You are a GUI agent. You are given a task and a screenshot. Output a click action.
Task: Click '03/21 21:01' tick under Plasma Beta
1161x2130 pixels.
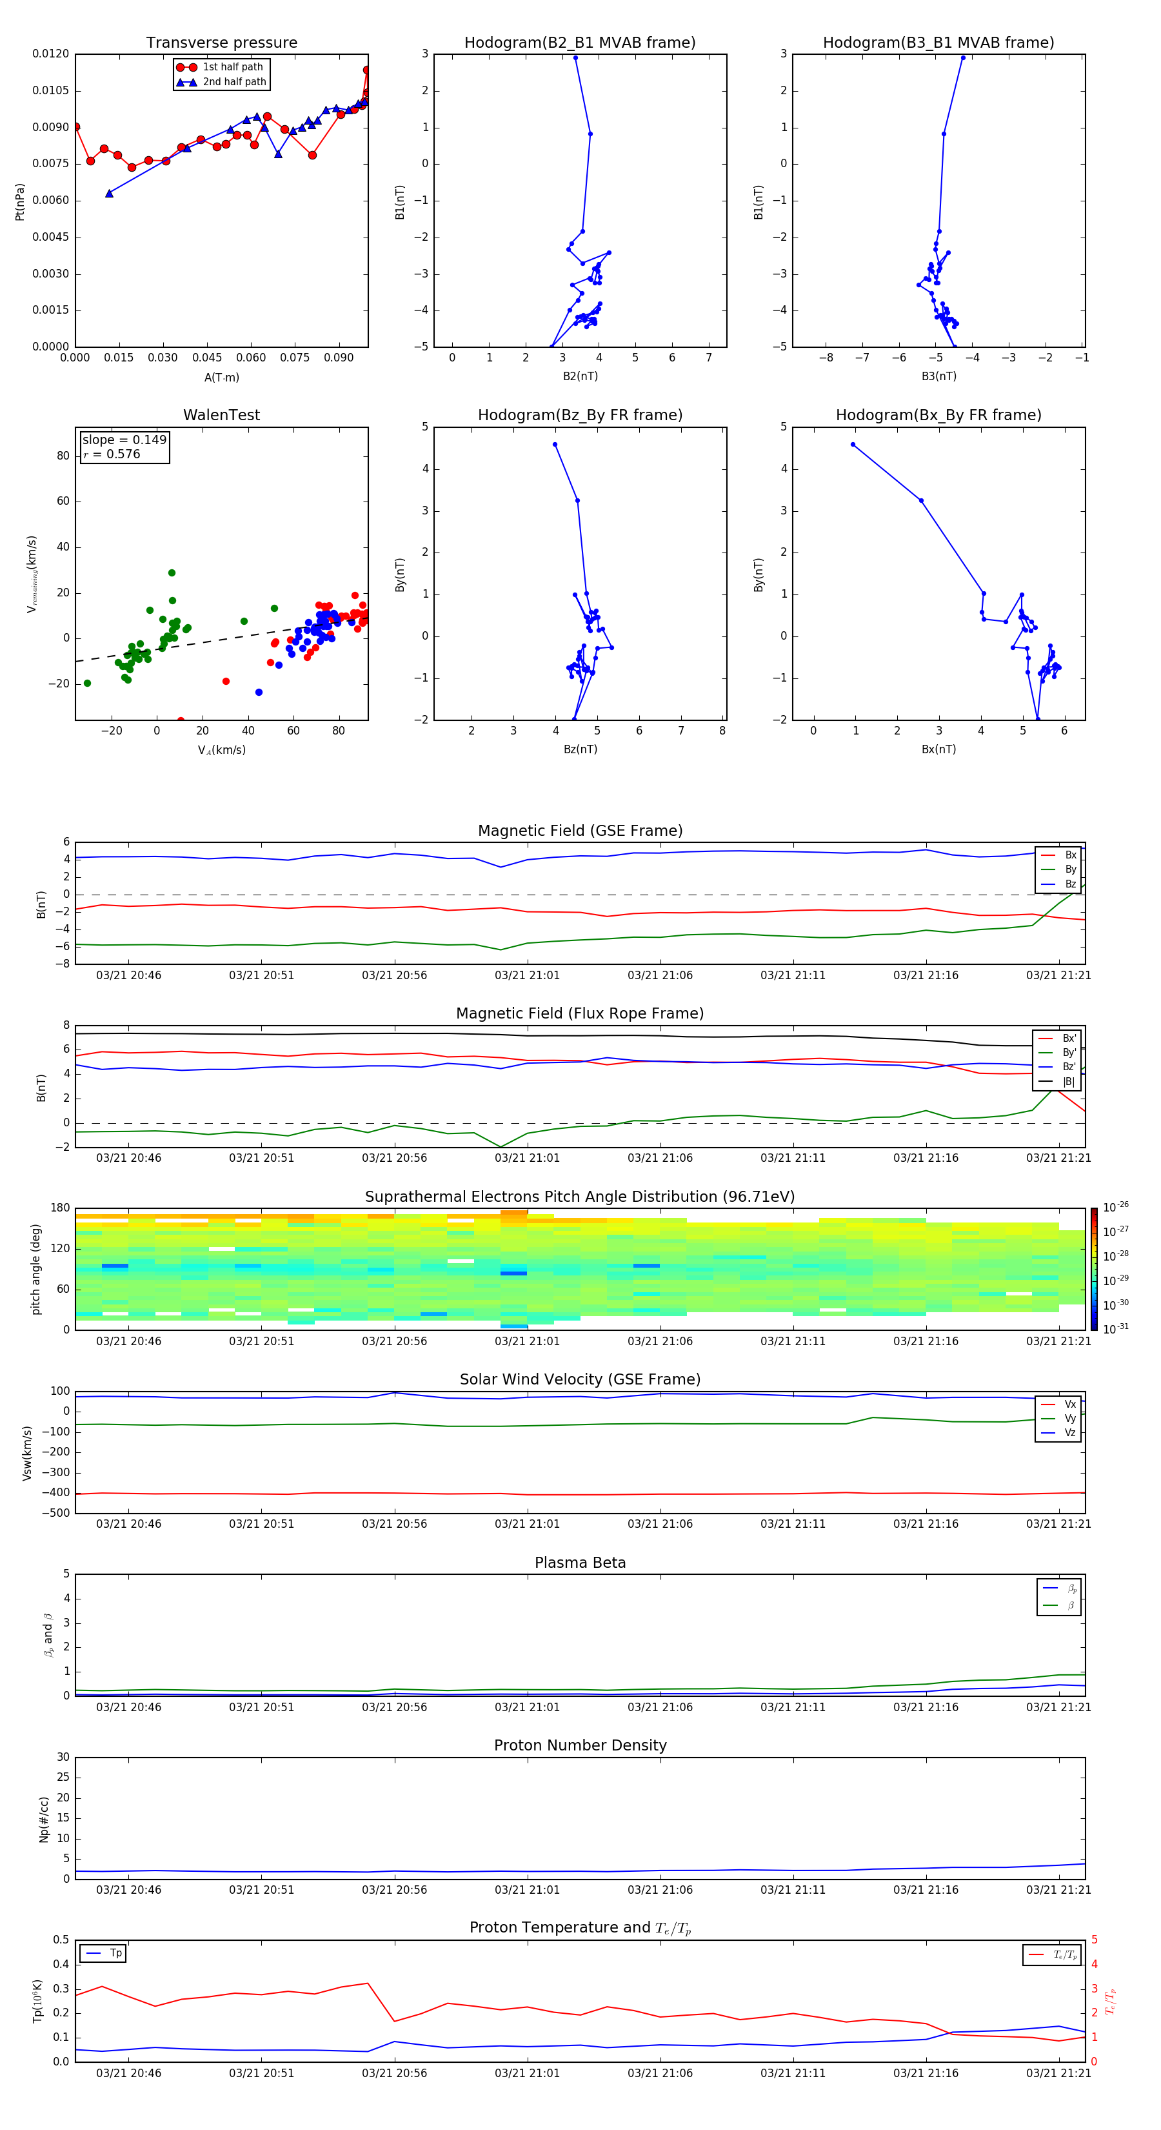point(527,1707)
